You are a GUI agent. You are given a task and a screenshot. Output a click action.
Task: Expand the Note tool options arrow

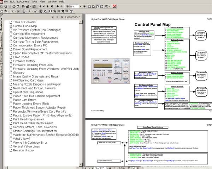[27, 11]
